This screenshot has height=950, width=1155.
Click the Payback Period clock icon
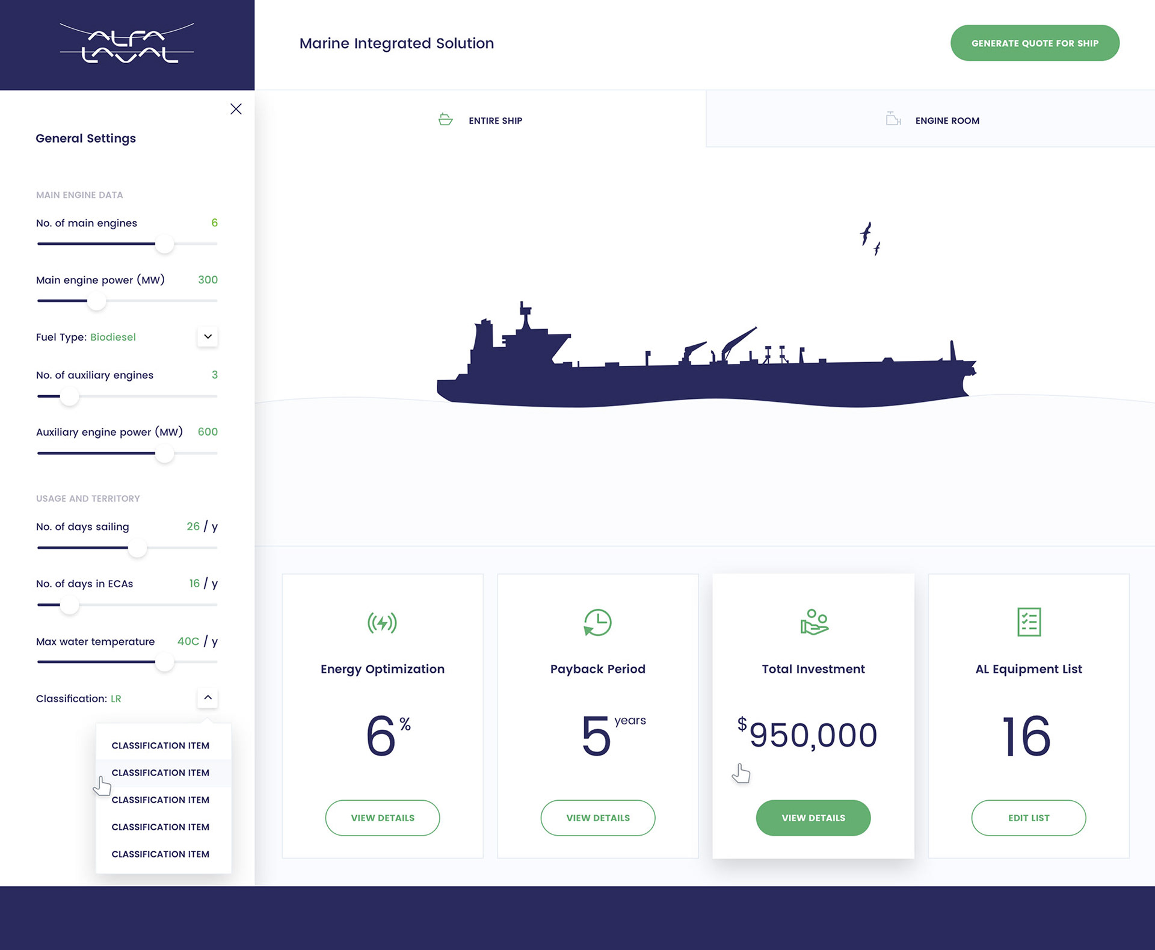point(597,623)
